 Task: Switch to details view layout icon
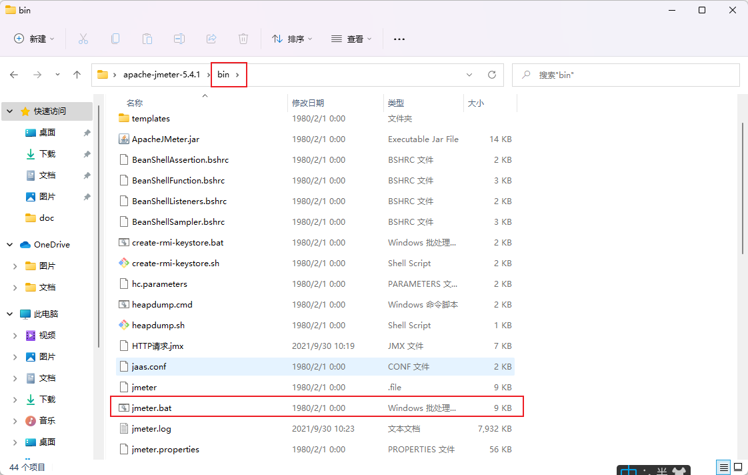724,467
